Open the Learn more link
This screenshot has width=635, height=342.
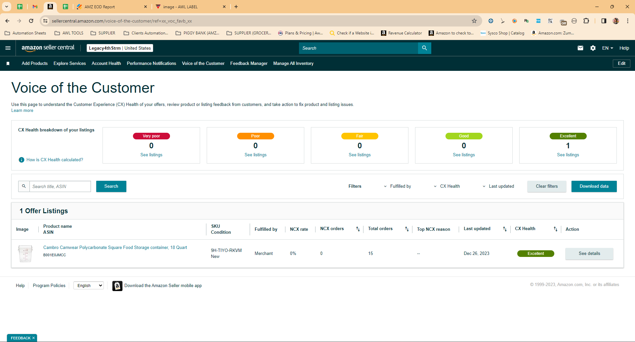pyautogui.click(x=22, y=111)
